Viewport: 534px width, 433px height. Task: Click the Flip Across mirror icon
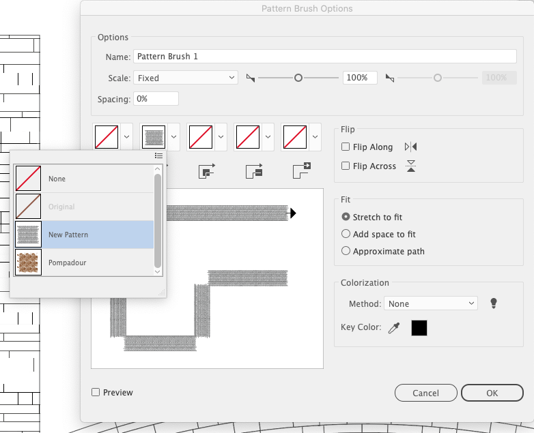point(410,166)
